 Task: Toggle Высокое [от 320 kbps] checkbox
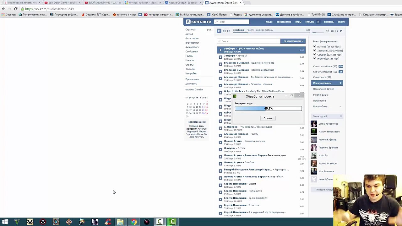click(x=315, y=46)
